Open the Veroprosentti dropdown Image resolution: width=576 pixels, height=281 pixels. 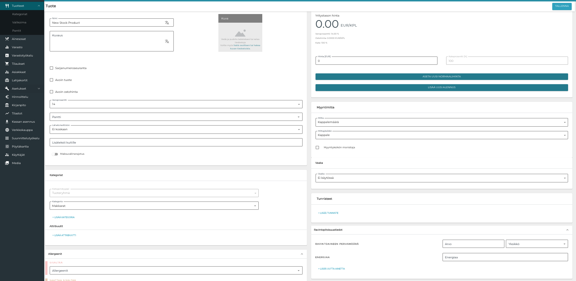[176, 104]
